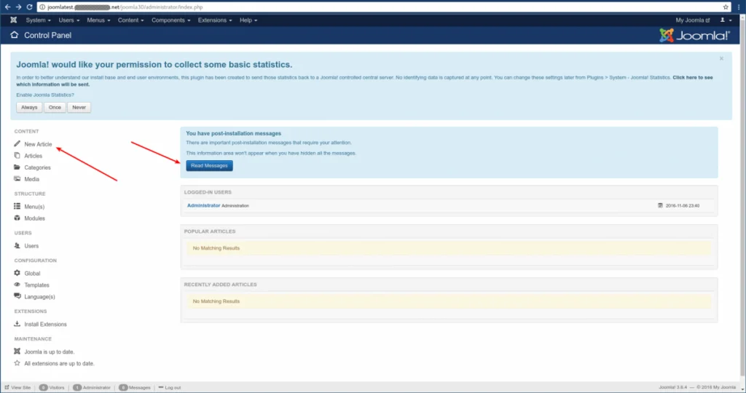746x393 pixels.
Task: Open the Categories link
Action: 38,167
